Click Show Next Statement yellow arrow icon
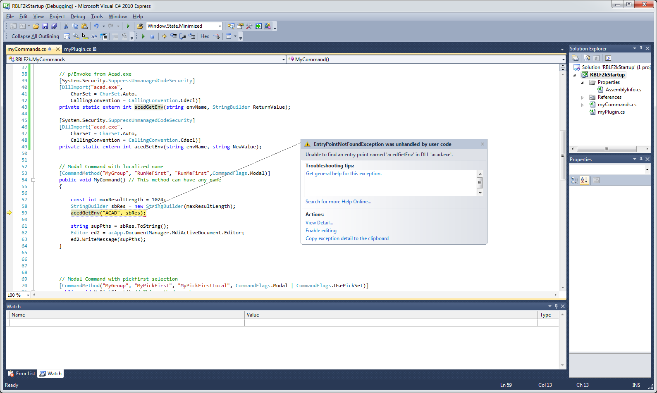 164,36
